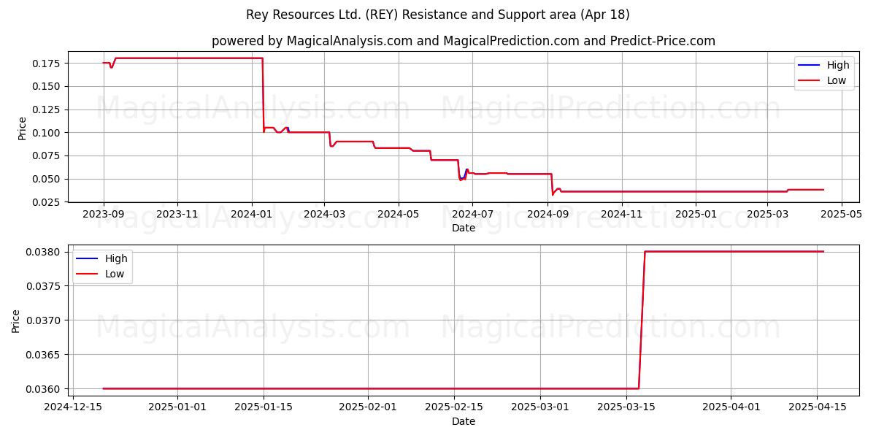Image resolution: width=876 pixels, height=438 pixels.
Task: Click the top chart 'Price' axis label
Action: coord(22,128)
